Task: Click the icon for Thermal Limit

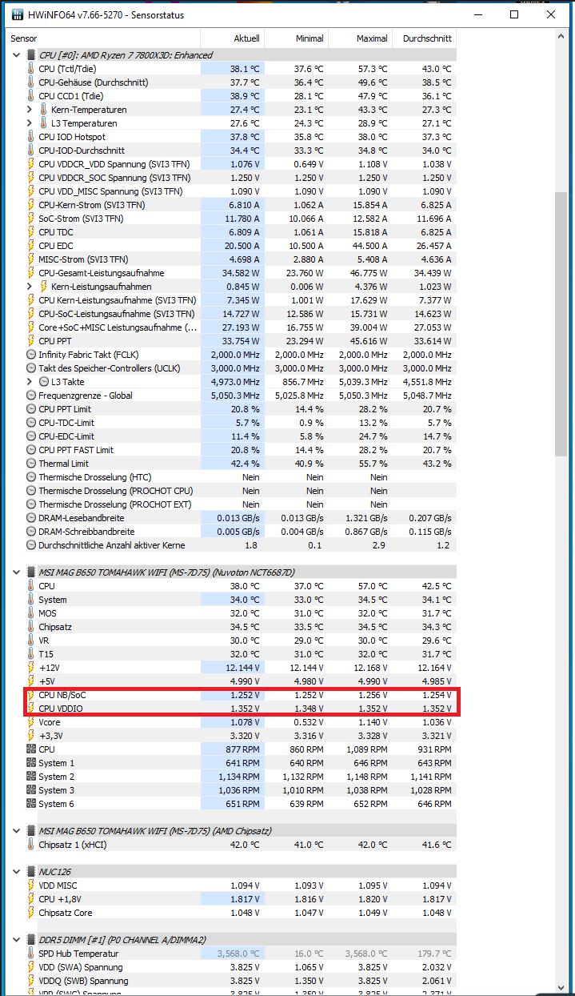Action: click(x=31, y=464)
